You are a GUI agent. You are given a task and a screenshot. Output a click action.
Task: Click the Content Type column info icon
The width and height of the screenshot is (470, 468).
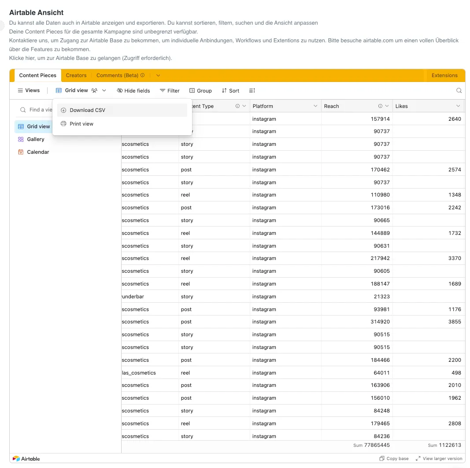tap(237, 106)
